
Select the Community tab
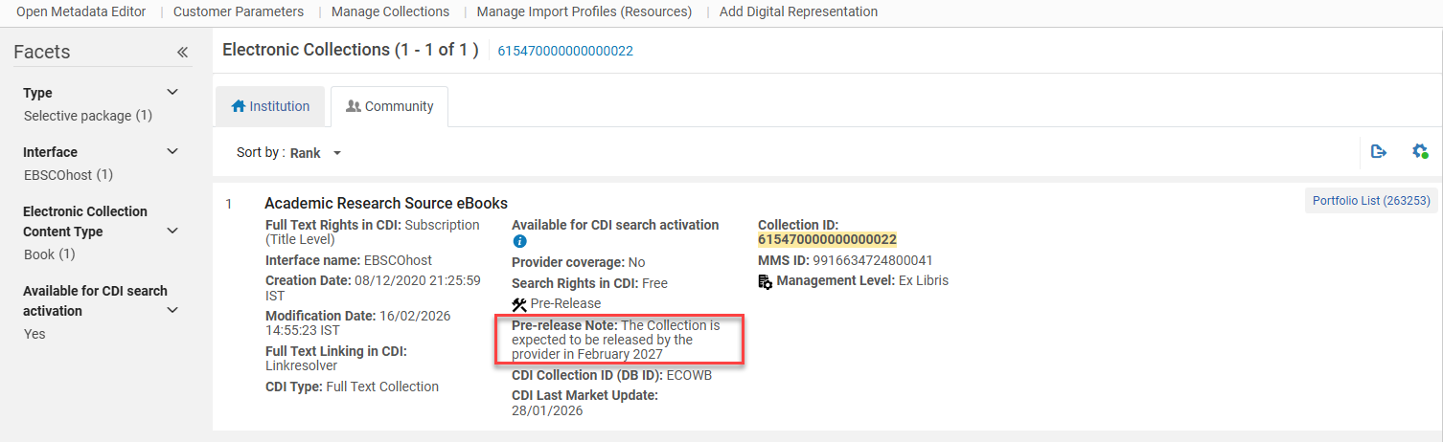click(389, 106)
